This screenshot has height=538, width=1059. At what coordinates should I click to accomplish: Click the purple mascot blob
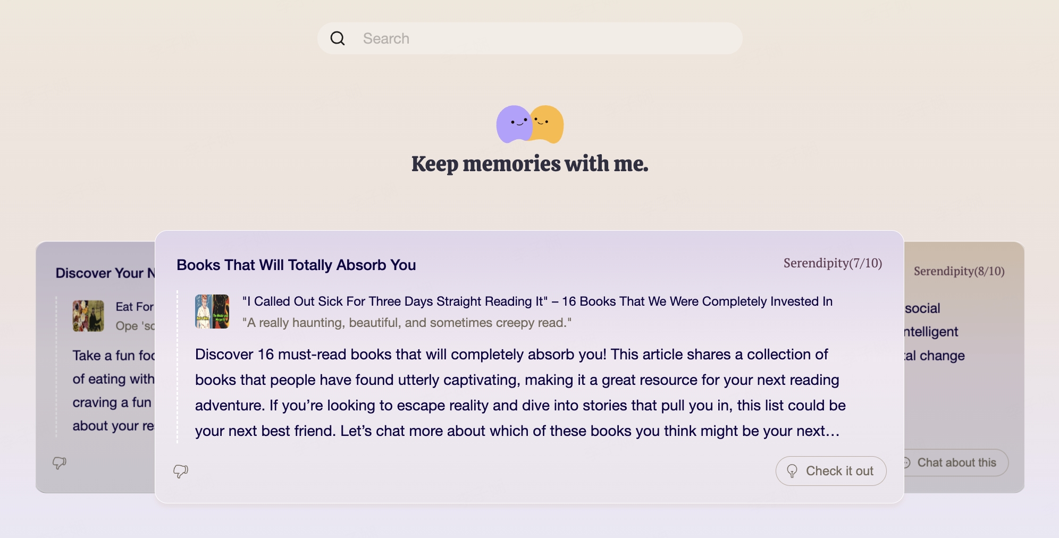[512, 124]
